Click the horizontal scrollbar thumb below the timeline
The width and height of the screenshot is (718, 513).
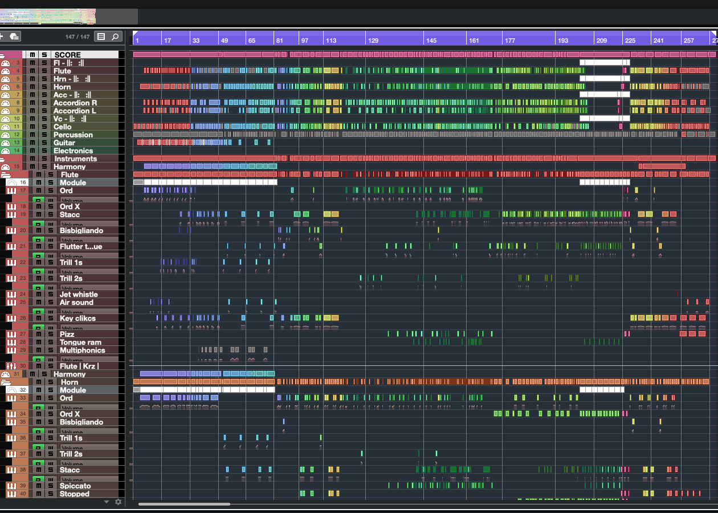point(184,504)
